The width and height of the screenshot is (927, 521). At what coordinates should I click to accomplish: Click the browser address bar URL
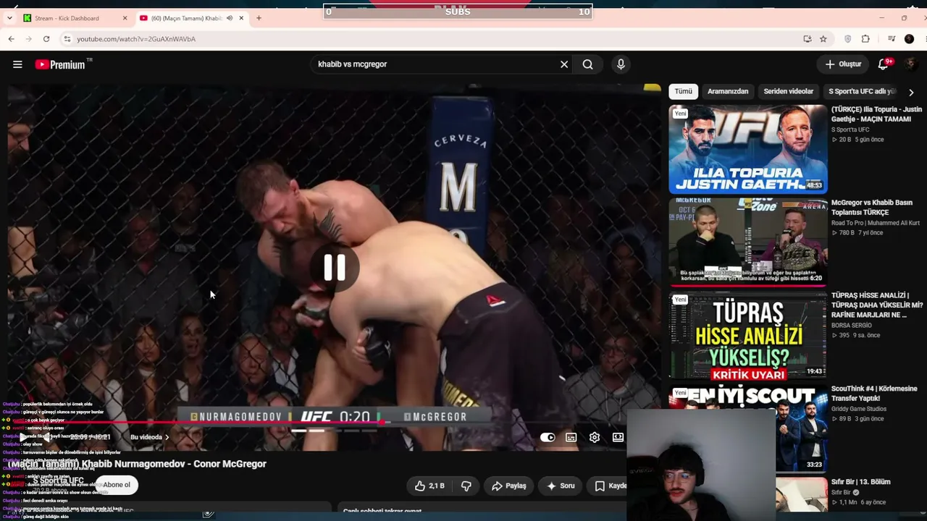tap(136, 39)
